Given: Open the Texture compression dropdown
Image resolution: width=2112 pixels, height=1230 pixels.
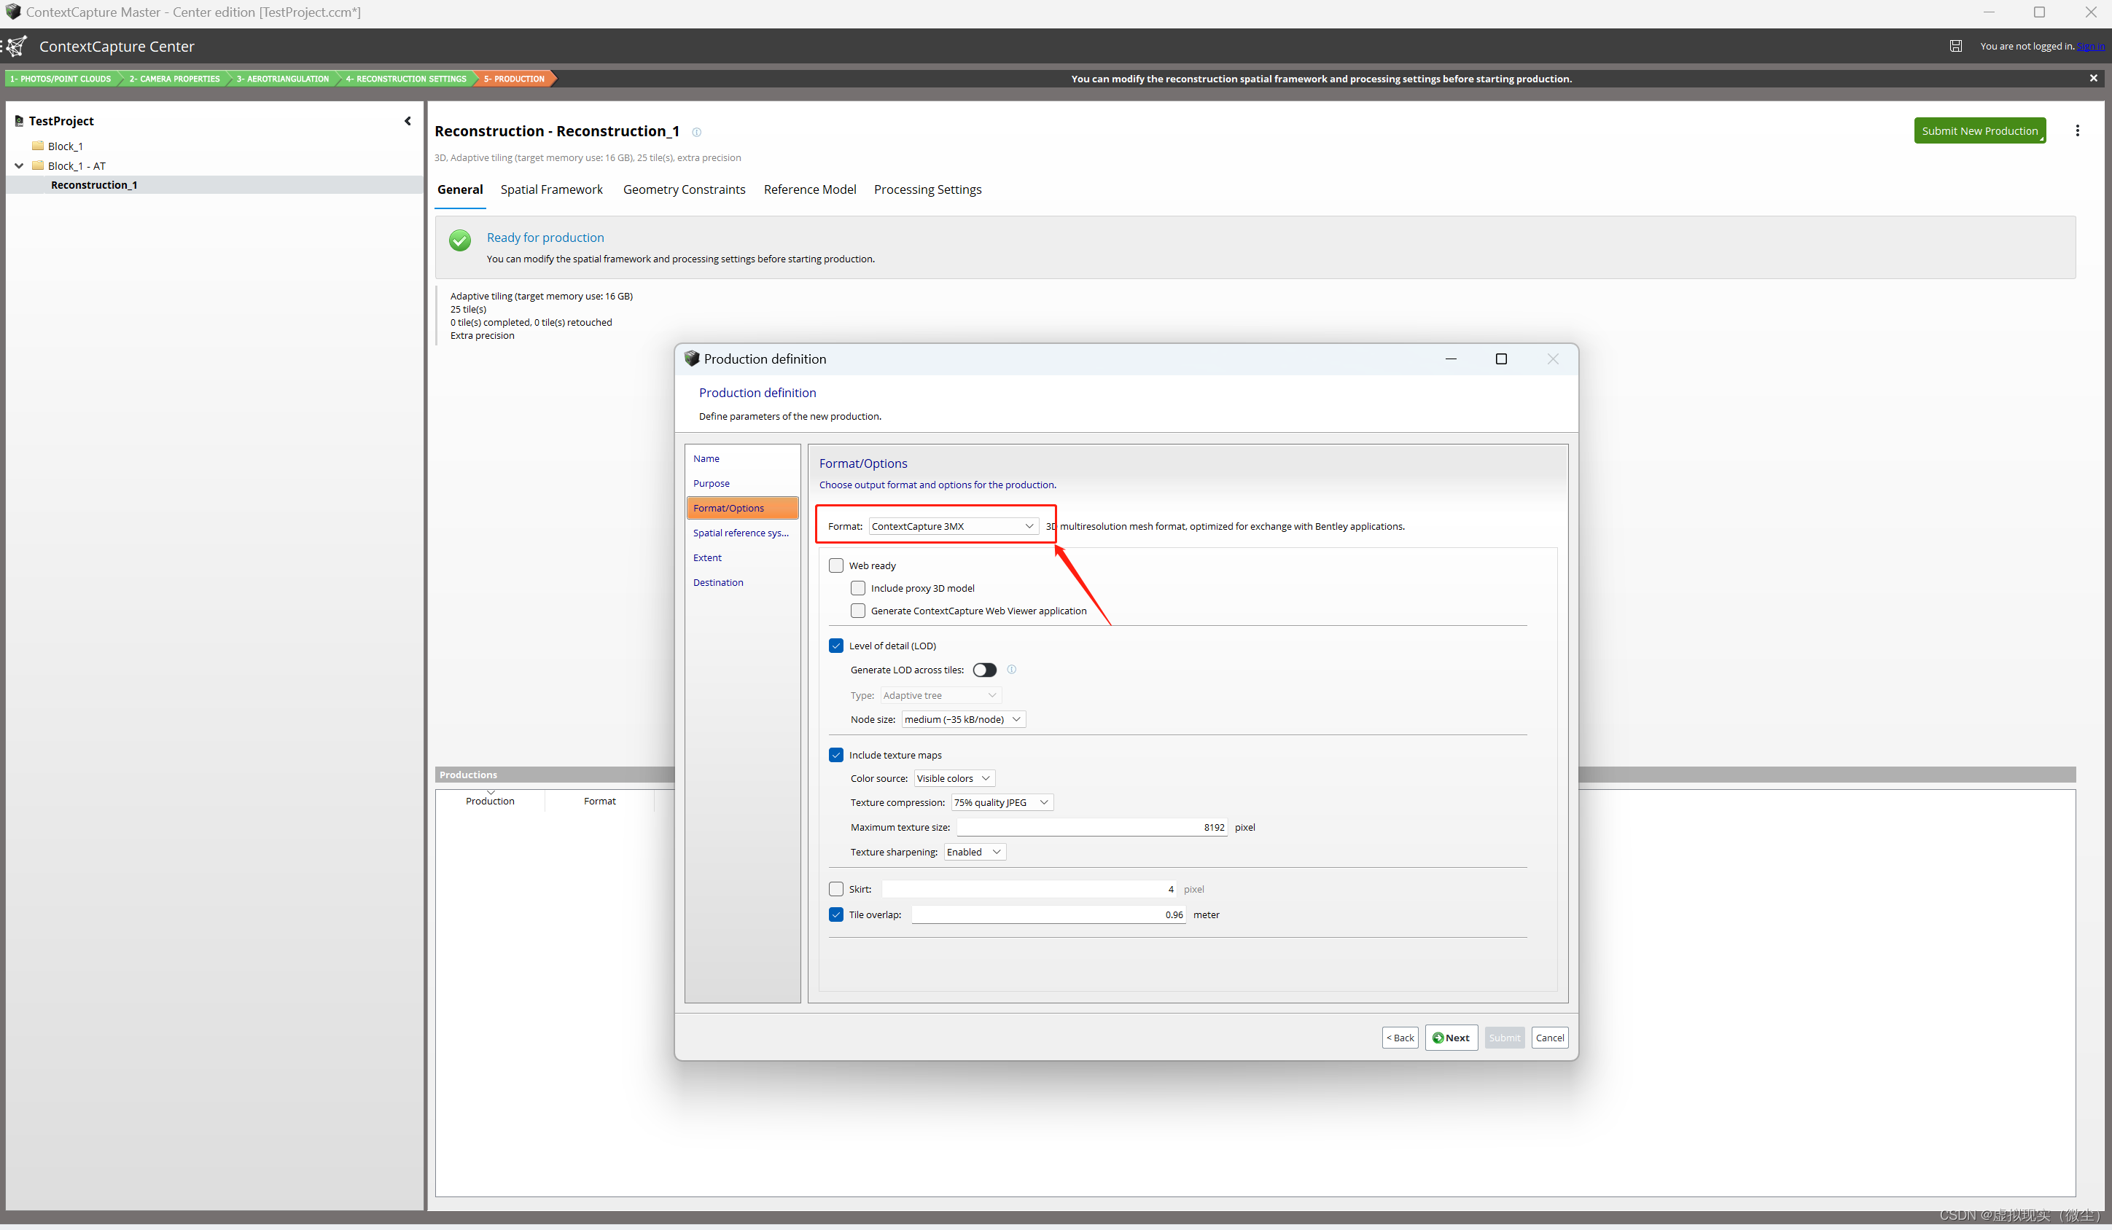Looking at the screenshot, I should (1002, 803).
